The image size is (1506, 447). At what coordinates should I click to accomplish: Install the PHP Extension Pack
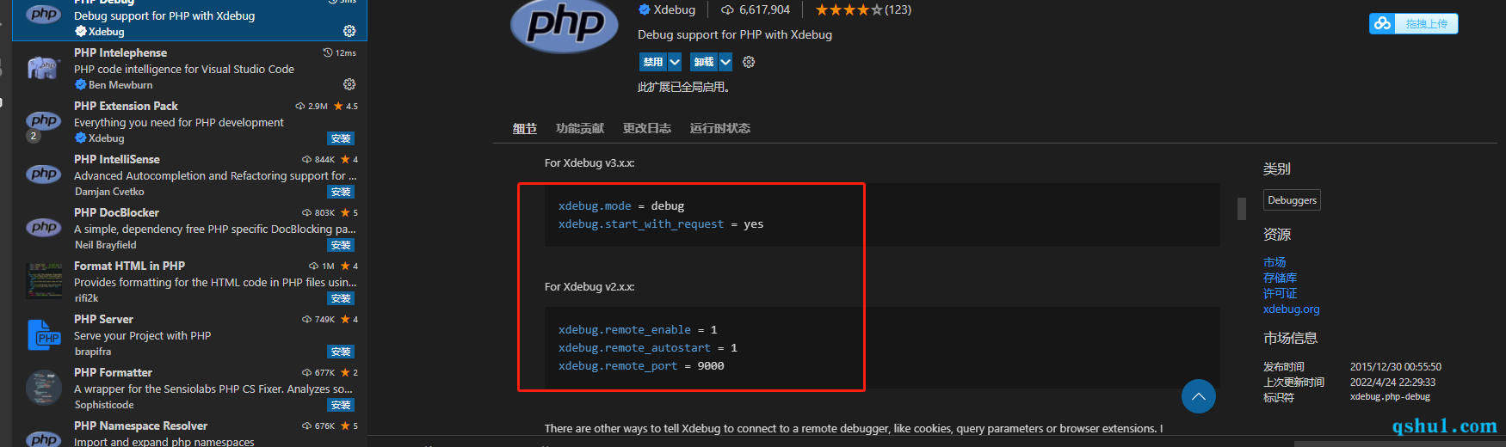point(341,138)
